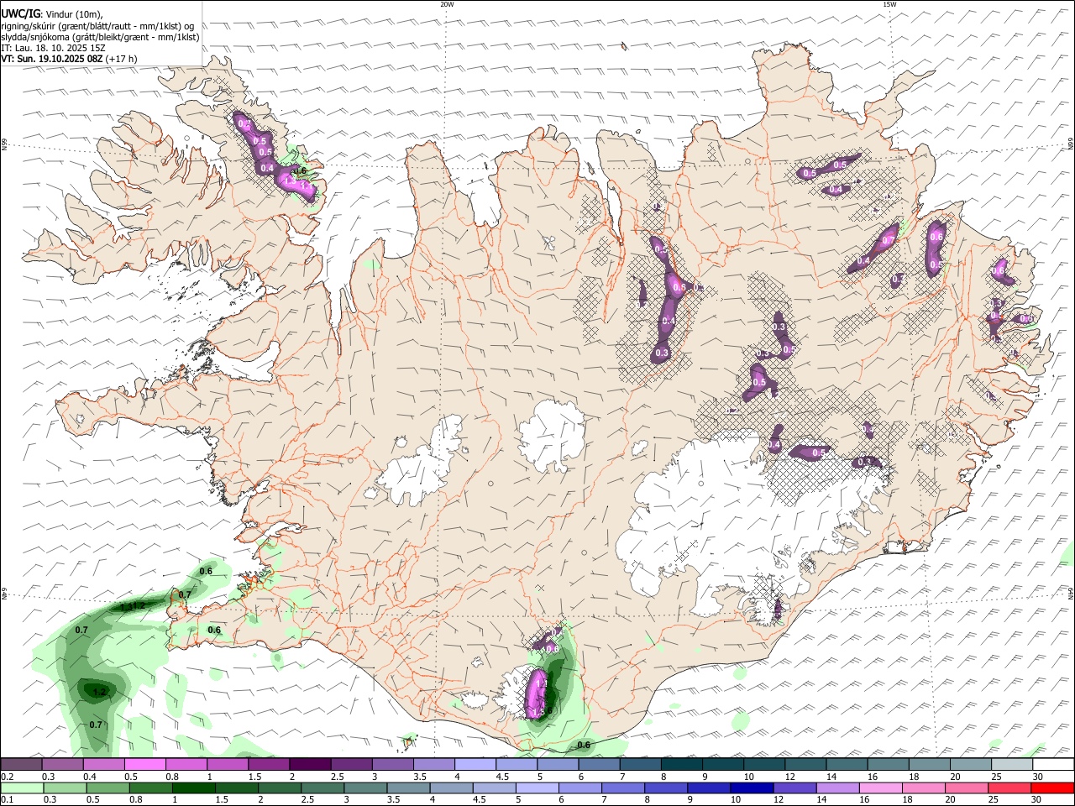This screenshot has height=806, width=1075.
Task: Click the purple snow cell over Mýrdalsjökull, south coast
Action: pos(536,694)
